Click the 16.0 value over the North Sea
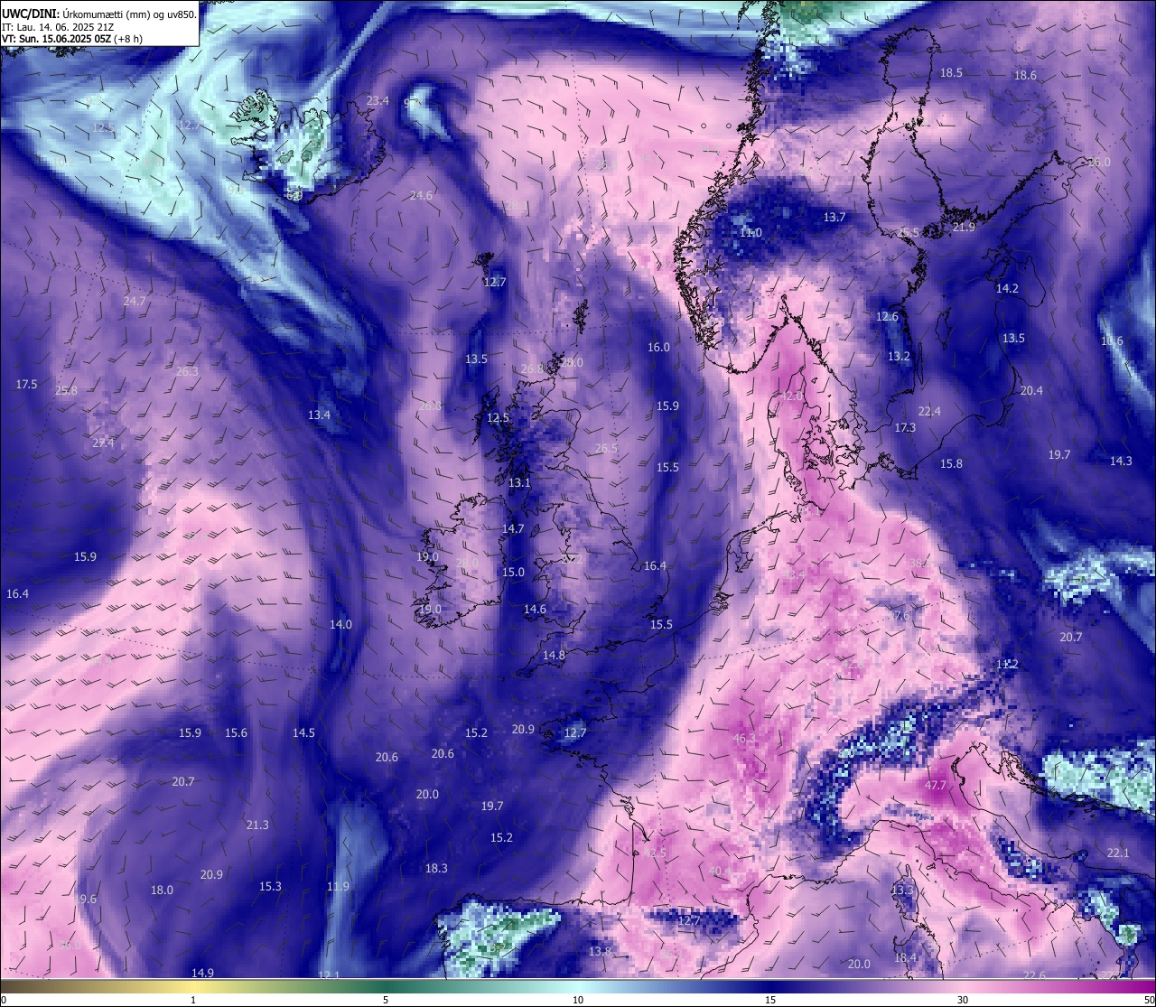The image size is (1156, 1007). pyautogui.click(x=658, y=347)
